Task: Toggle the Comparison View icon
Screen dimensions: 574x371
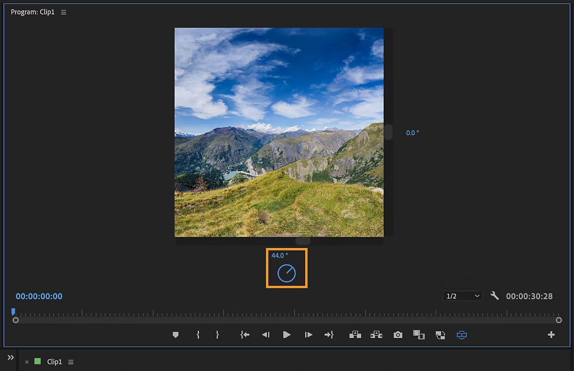Action: click(x=419, y=335)
